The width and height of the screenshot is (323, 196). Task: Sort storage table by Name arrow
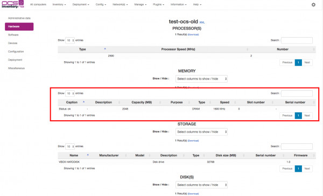click(88, 155)
